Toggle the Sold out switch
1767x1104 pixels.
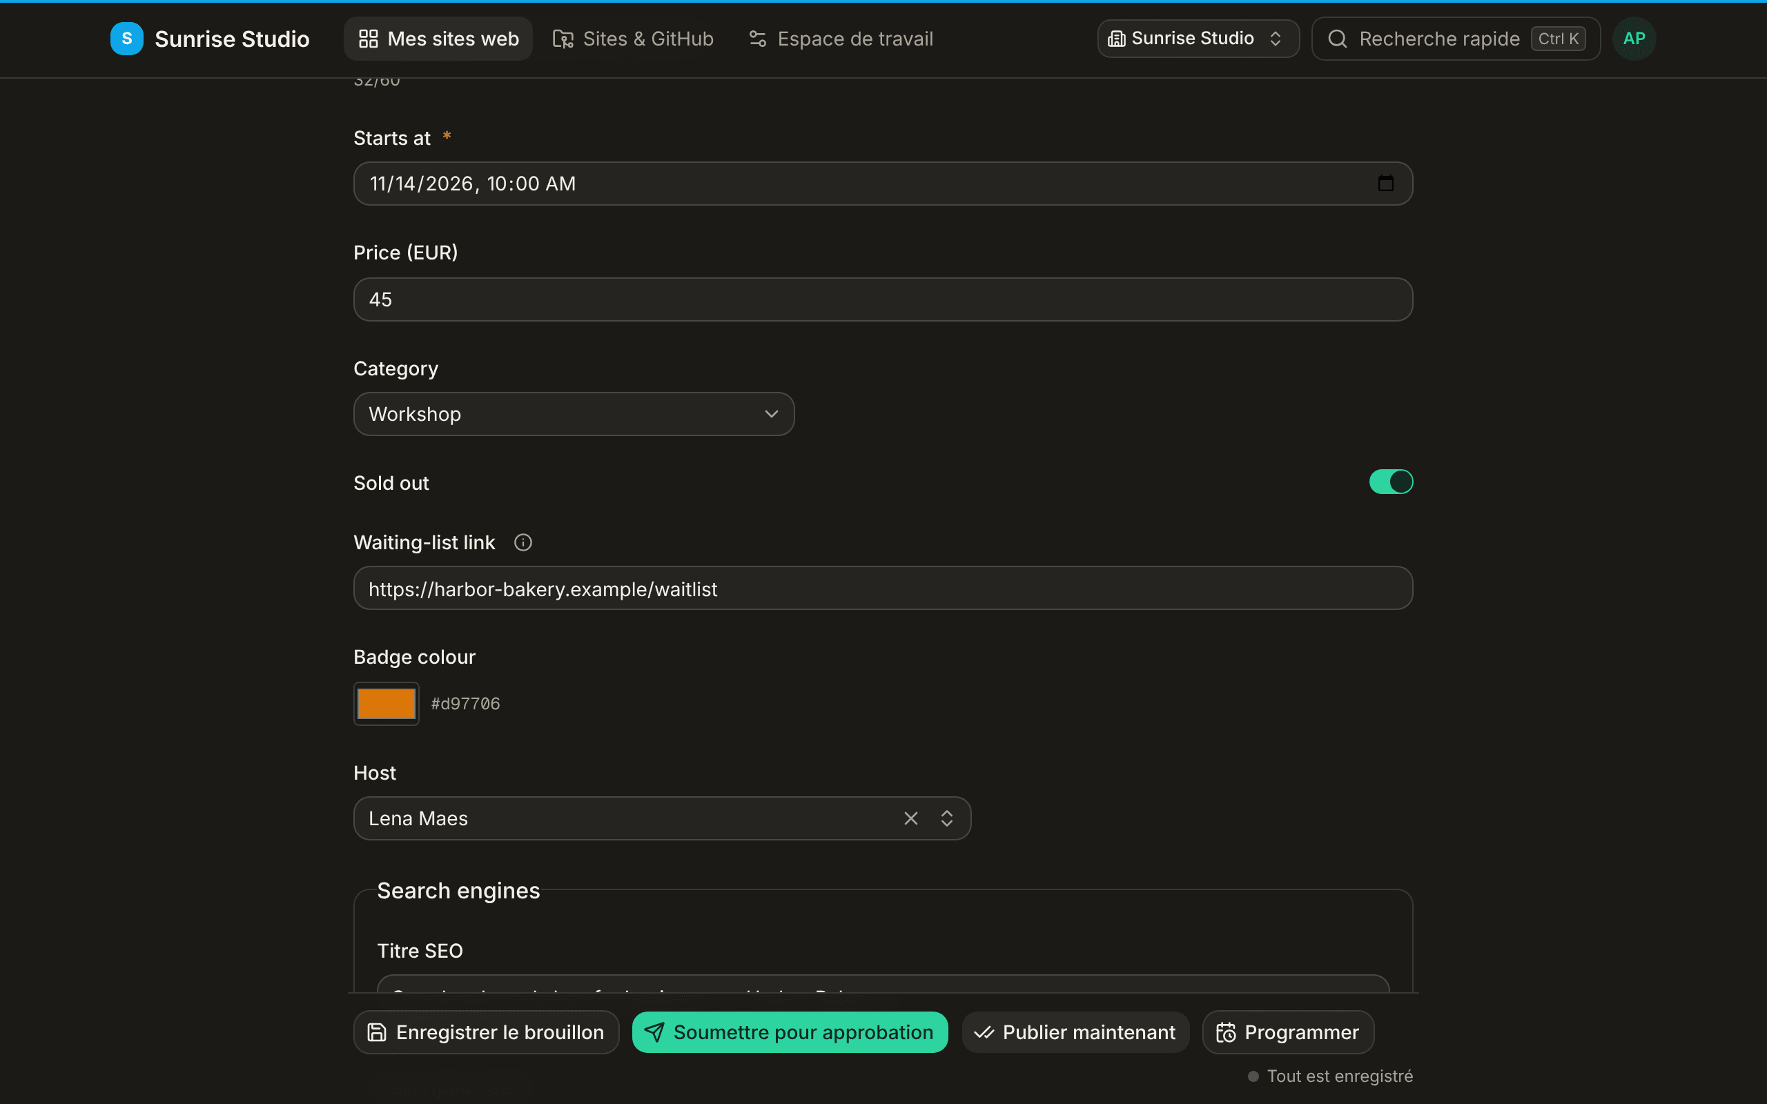coord(1390,482)
